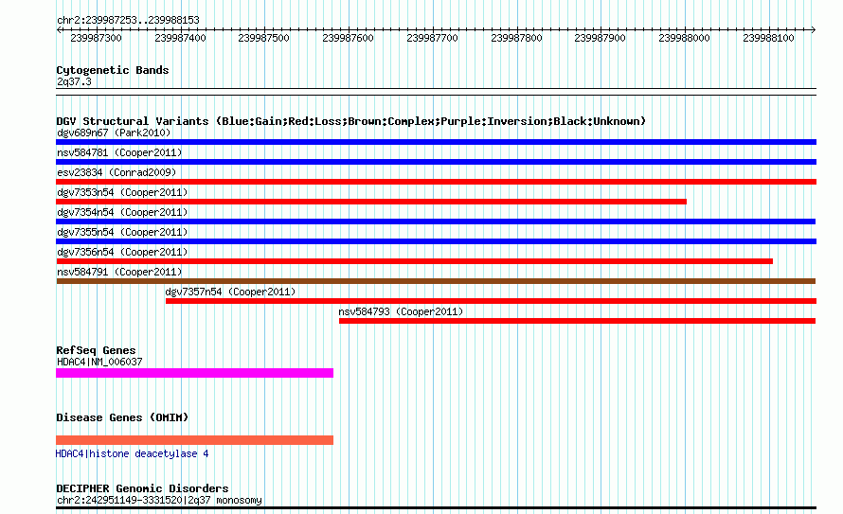
Task: Click the dgv7355n54 (Cooper2011) label
Action: (x=122, y=232)
